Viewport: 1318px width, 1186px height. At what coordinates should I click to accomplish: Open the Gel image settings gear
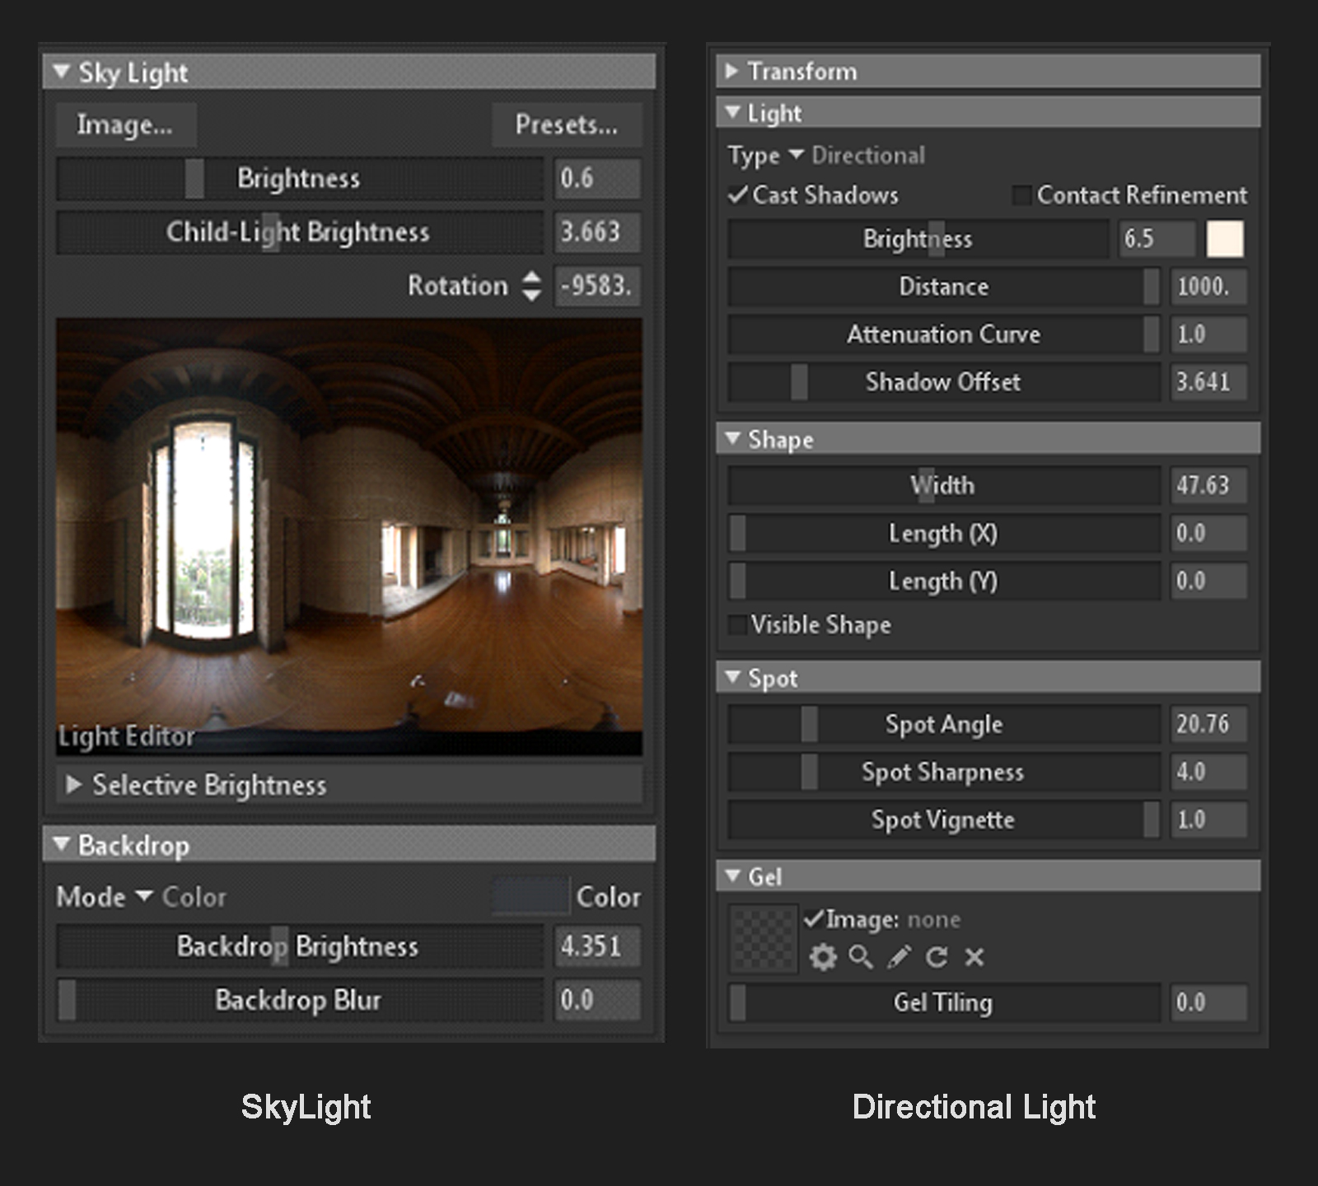click(x=822, y=957)
